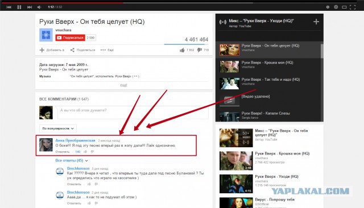Like the second Brechkenson reply
Image resolution: width=364 pixels, height=208 pixels.
[x=89, y=203]
